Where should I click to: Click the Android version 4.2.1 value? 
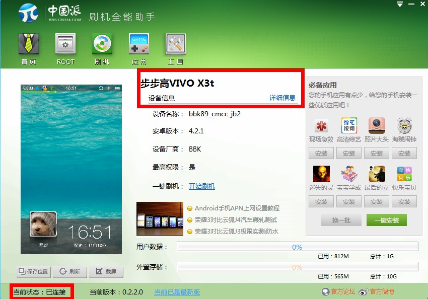click(196, 131)
